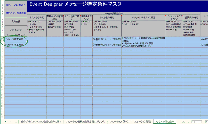Select the 通報番号の特定 header cell
The image size is (208, 124).
tap(86, 18)
